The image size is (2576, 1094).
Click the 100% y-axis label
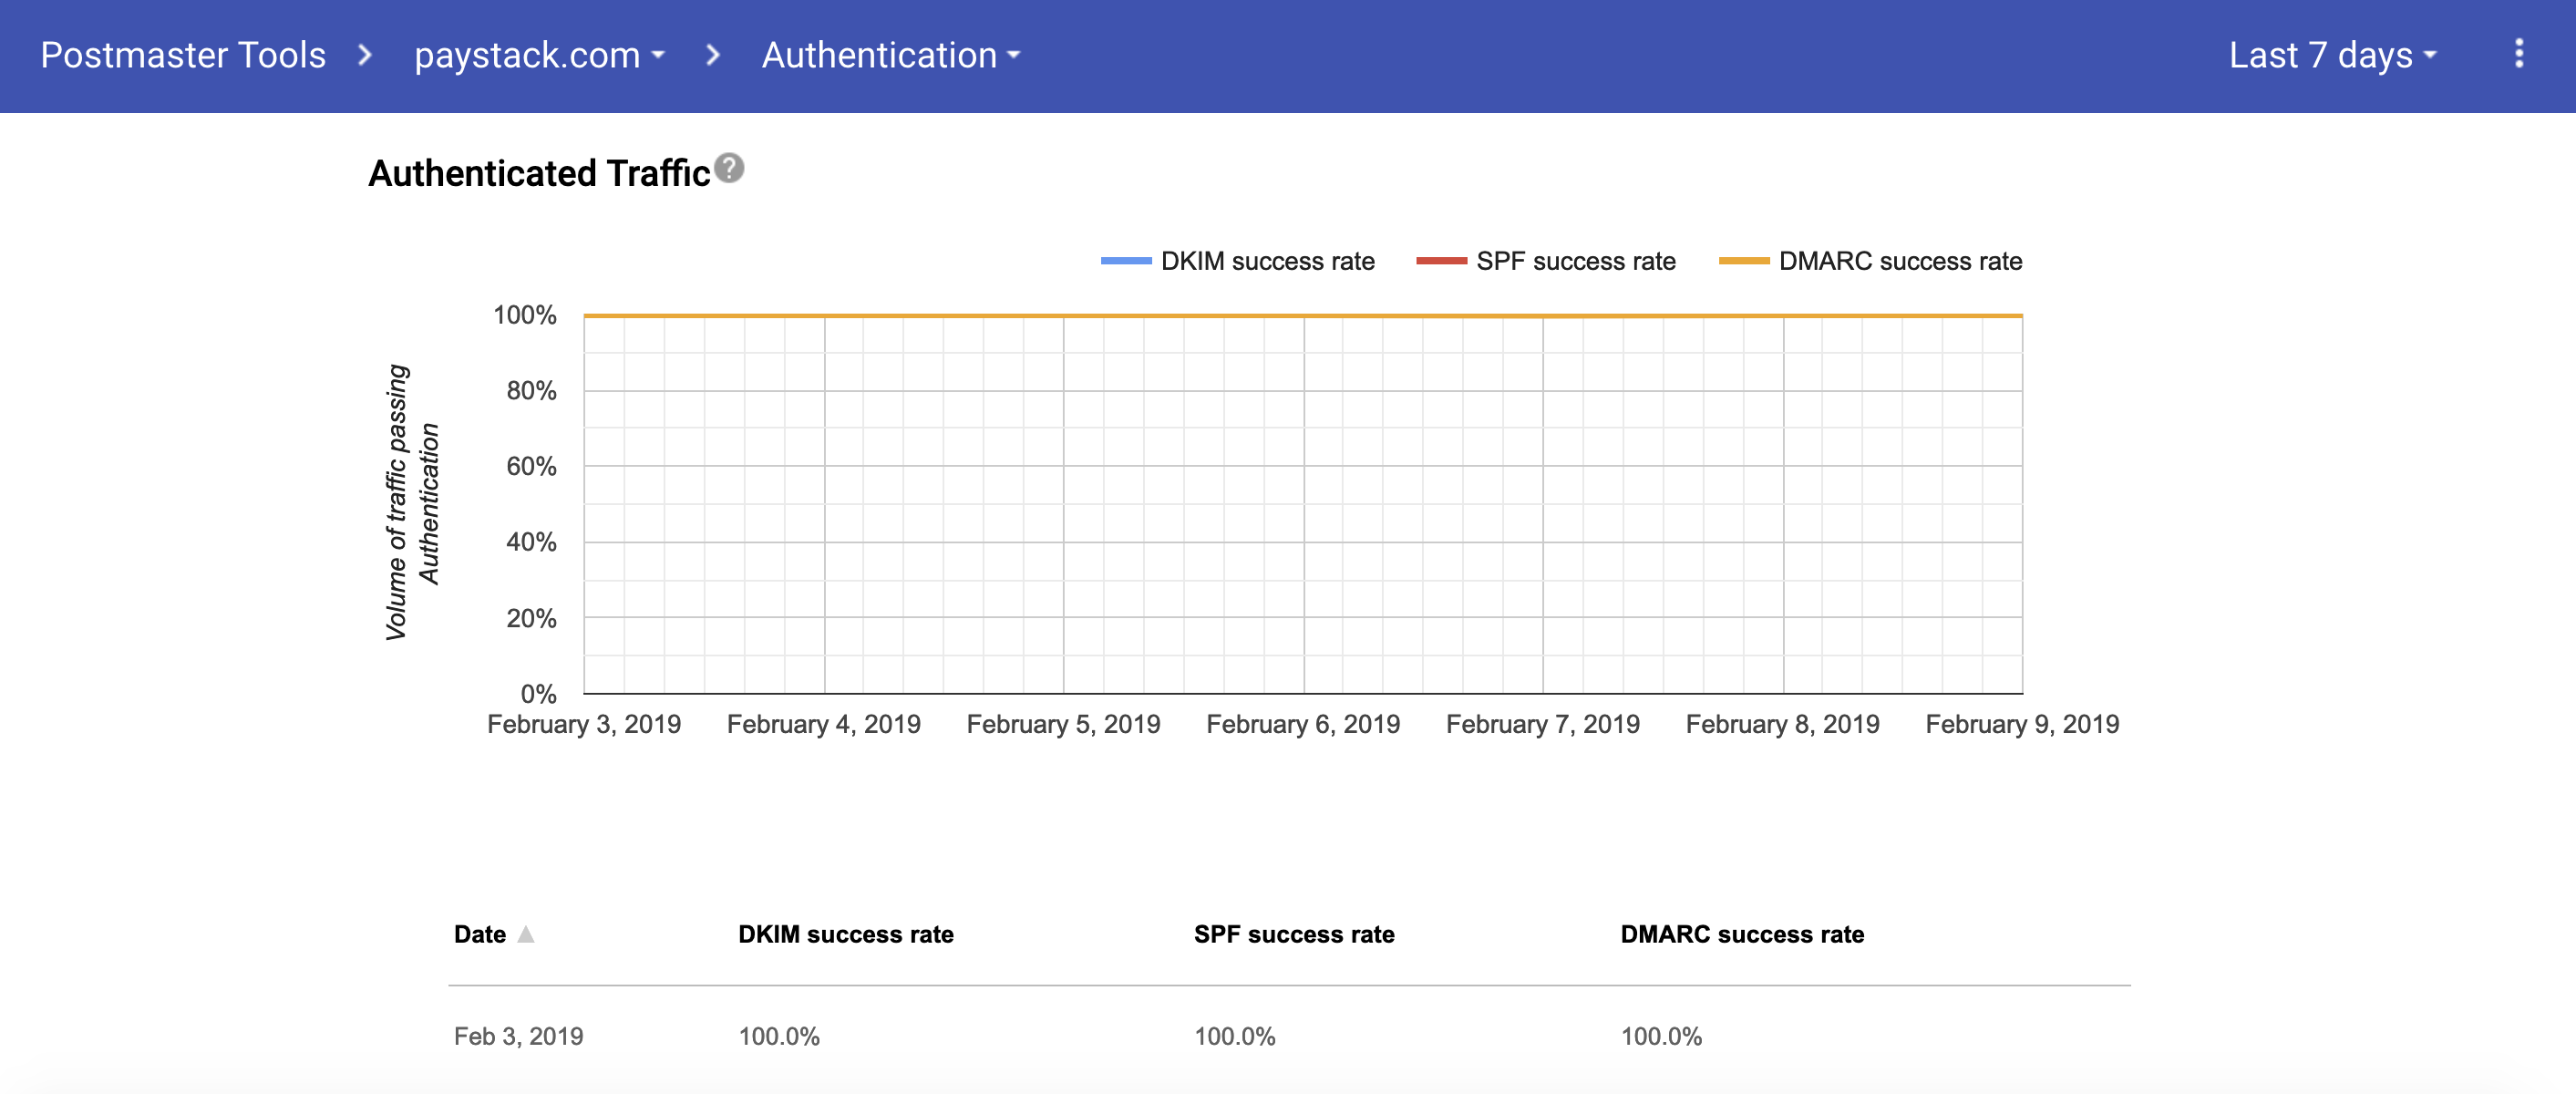[525, 315]
